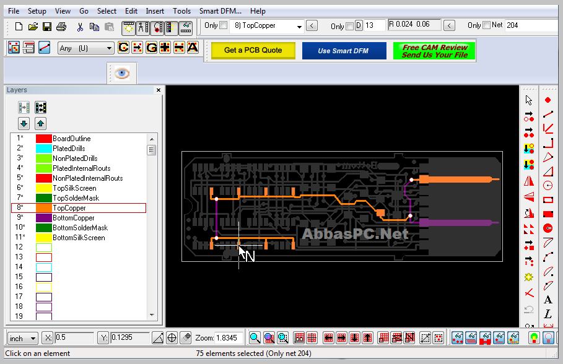Toggle the pink light bulb highlight button

pos(548,338)
